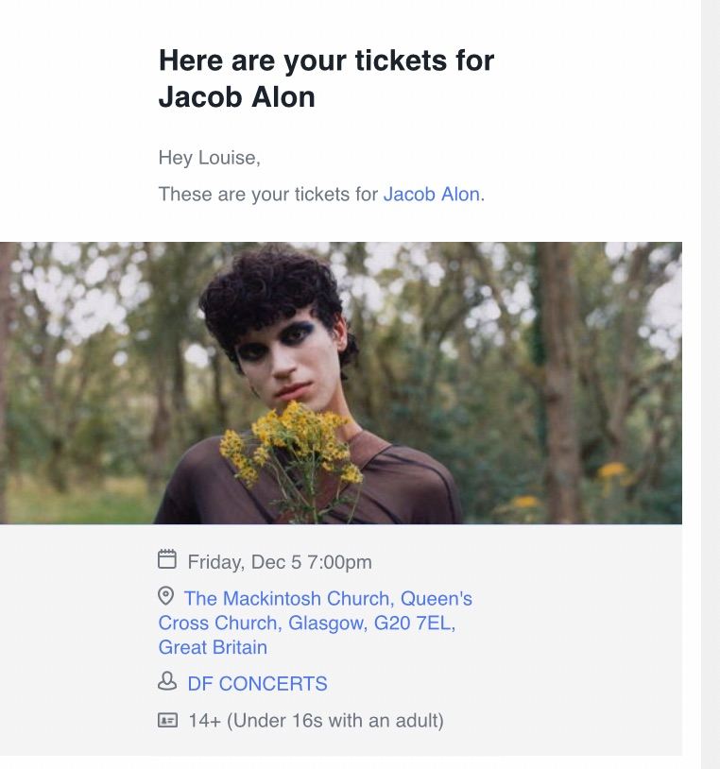Open the DF CONCERTS organizer link
This screenshot has height=769, width=720.
257,683
